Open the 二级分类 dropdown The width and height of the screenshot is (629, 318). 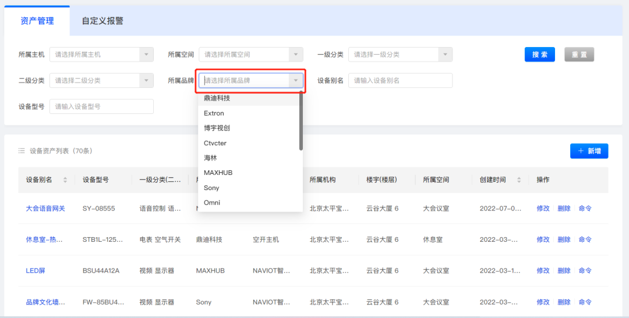click(101, 80)
